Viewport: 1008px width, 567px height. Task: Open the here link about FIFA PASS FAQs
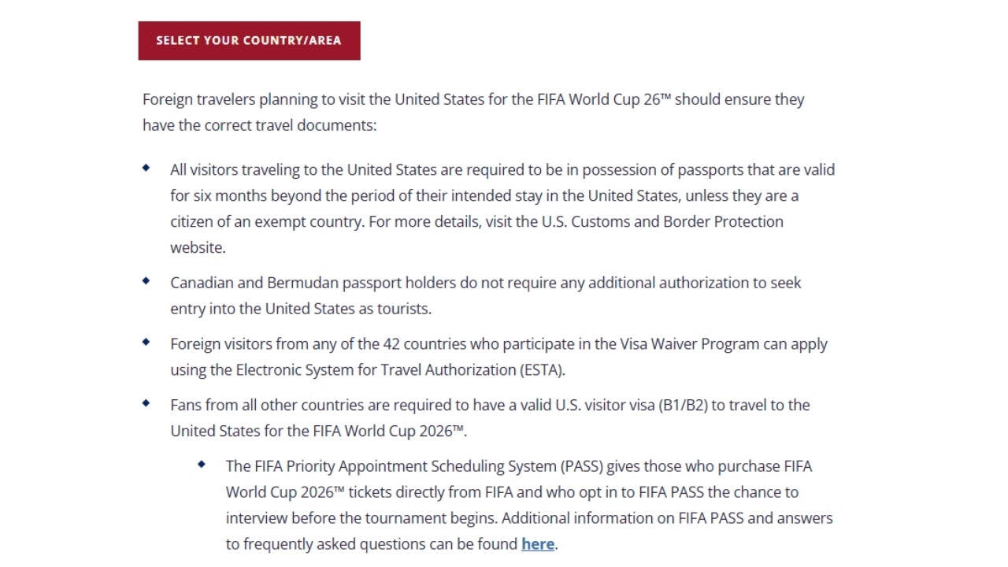point(537,544)
